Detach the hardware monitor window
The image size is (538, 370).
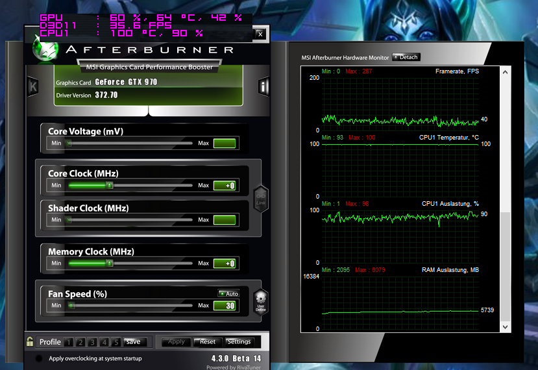(406, 57)
